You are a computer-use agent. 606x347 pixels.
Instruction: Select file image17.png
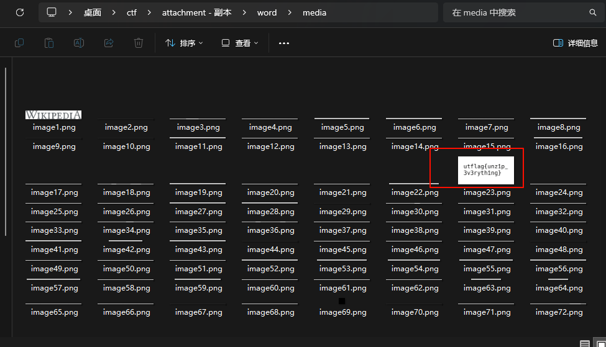[54, 192]
